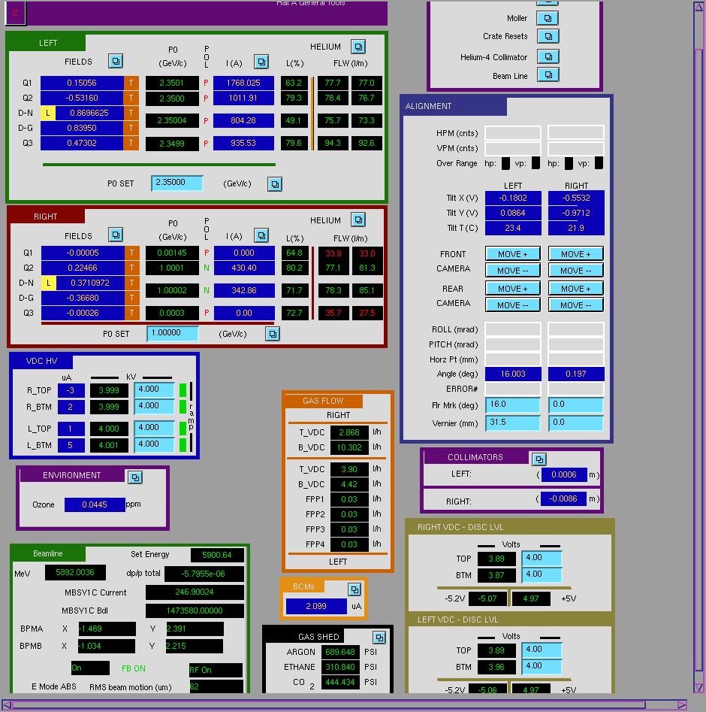Toggle LEFT Q2 orange T field button

pos(131,98)
